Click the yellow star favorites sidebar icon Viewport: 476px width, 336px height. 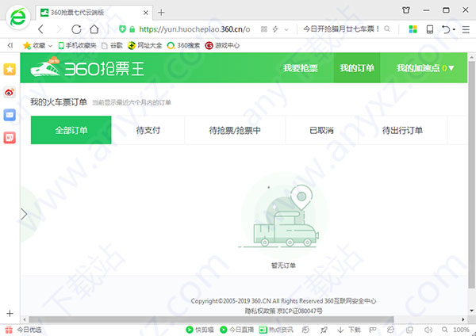10,70
